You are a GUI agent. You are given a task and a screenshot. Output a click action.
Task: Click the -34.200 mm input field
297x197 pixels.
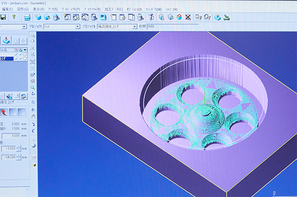click(9, 157)
